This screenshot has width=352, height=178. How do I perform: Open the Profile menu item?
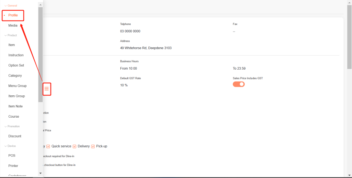point(13,15)
